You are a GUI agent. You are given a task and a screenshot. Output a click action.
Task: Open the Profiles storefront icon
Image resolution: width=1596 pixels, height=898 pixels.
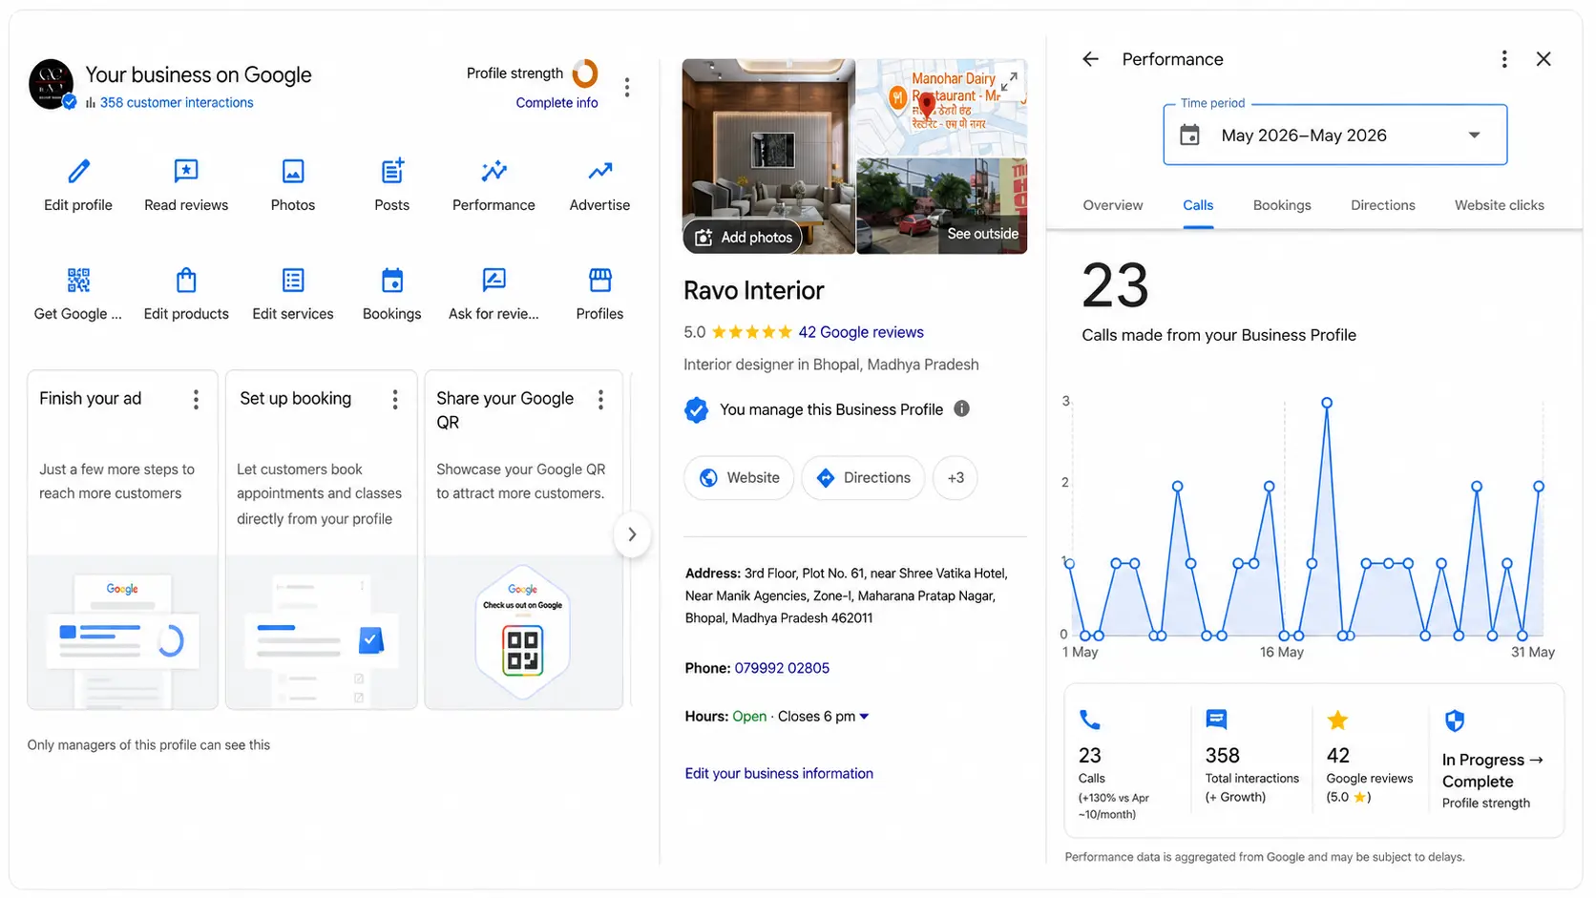(x=599, y=281)
